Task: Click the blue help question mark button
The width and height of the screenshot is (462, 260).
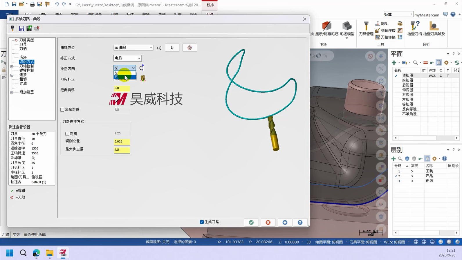Action: (300, 222)
